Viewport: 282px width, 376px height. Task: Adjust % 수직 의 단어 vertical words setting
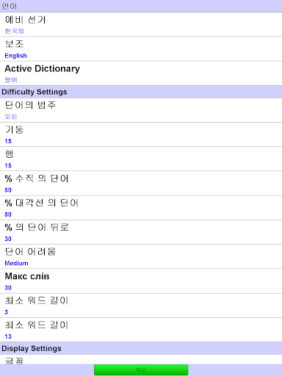tap(141, 184)
